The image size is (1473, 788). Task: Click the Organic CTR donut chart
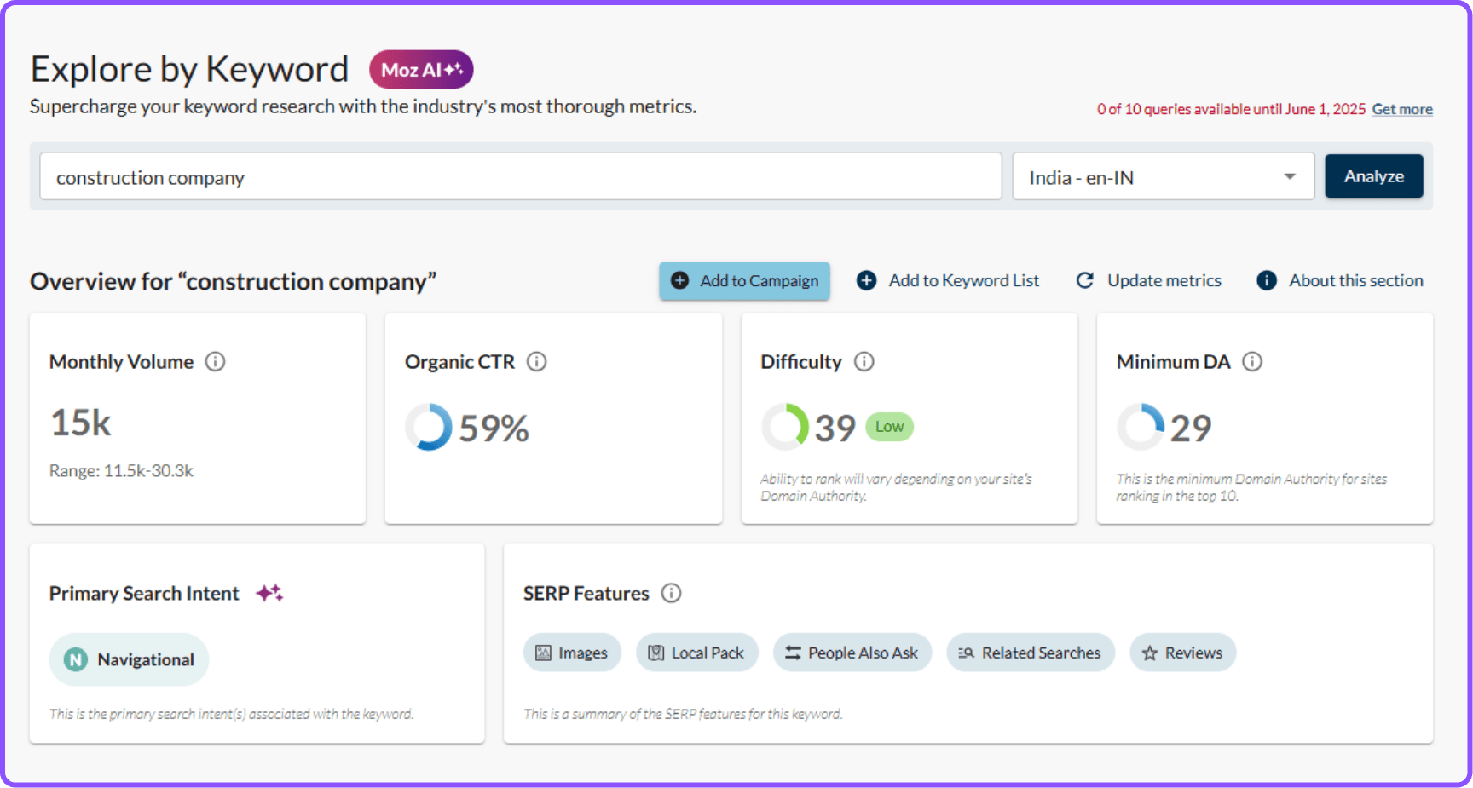429,427
